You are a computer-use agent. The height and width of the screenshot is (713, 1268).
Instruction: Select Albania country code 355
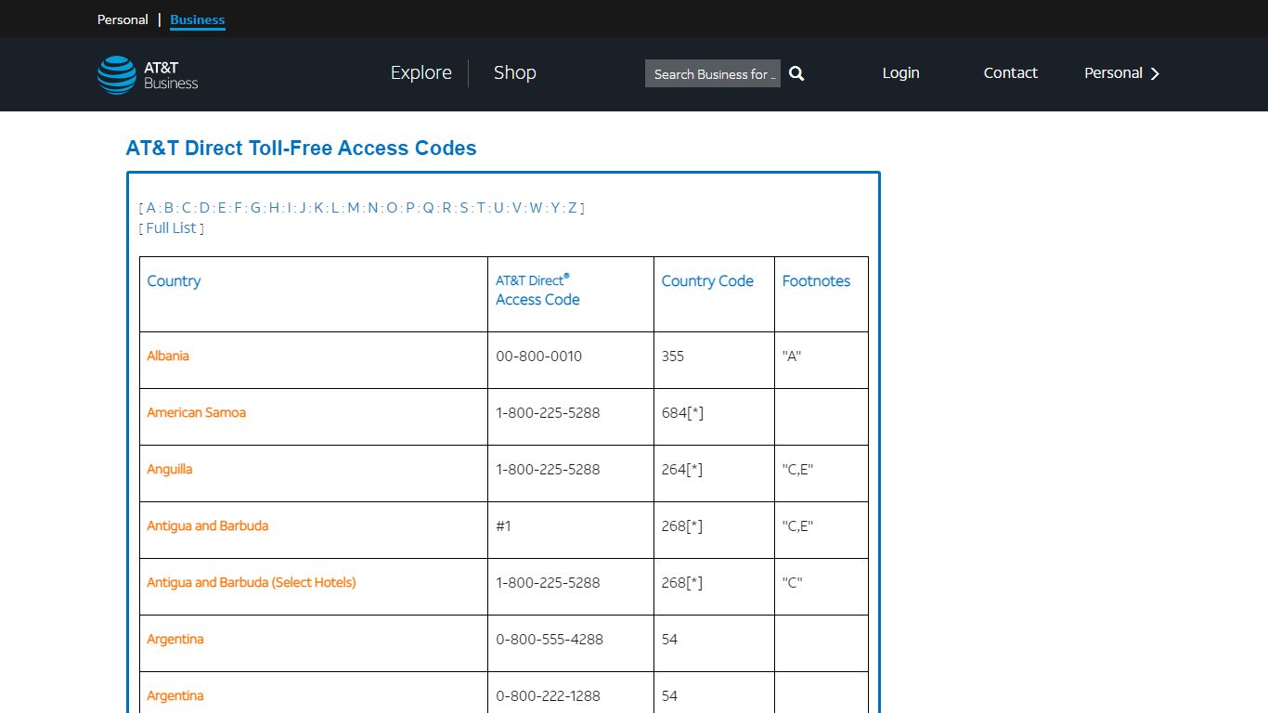pos(673,356)
